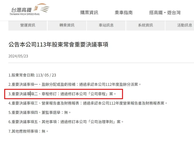
Task: Switch to the 活動訊息 tab
Action: pos(180,26)
